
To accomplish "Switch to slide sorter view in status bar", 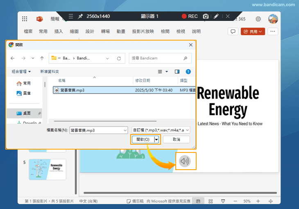I will pos(211,201).
